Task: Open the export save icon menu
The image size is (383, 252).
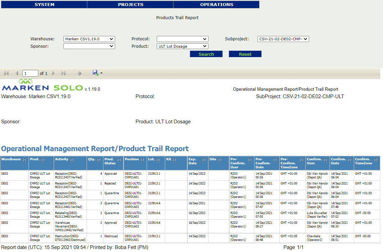Action: click(97, 73)
